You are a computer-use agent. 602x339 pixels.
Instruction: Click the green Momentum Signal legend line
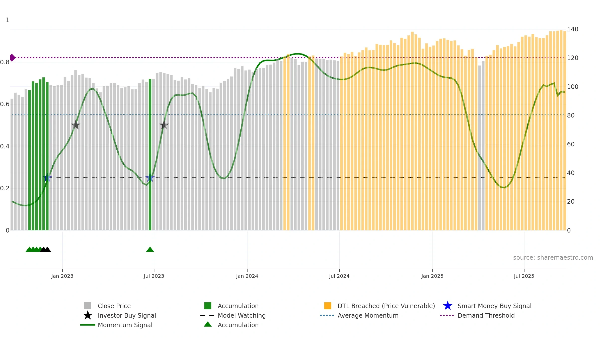[88, 325]
